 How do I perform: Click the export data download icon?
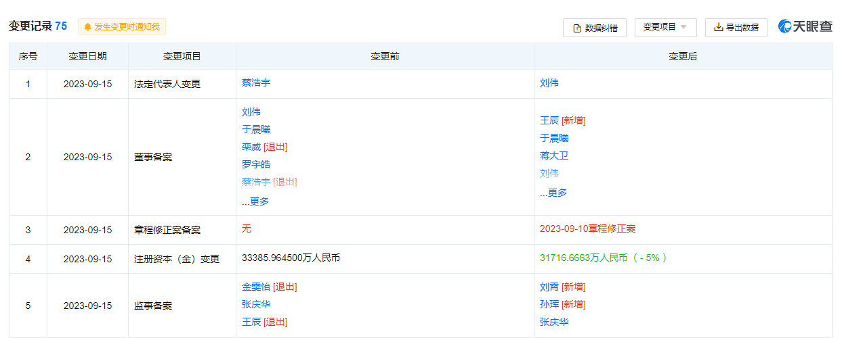point(719,28)
